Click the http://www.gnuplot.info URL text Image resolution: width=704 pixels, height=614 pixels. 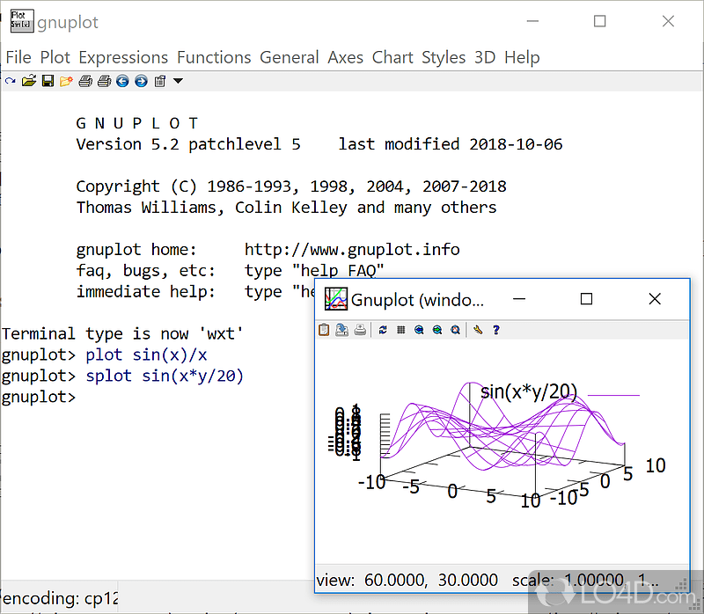point(352,250)
